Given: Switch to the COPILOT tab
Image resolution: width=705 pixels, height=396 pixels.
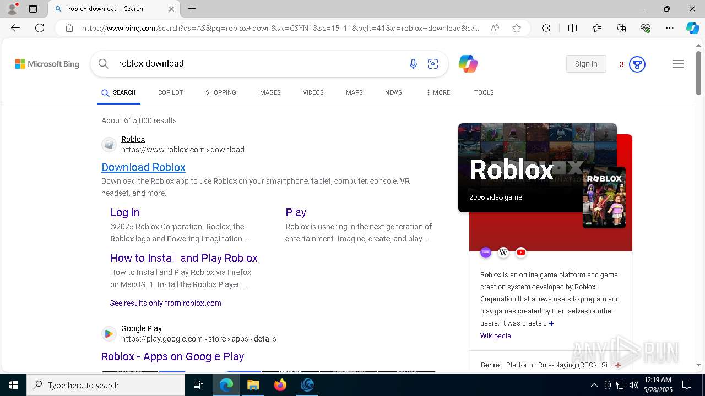Looking at the screenshot, I should 171,92.
